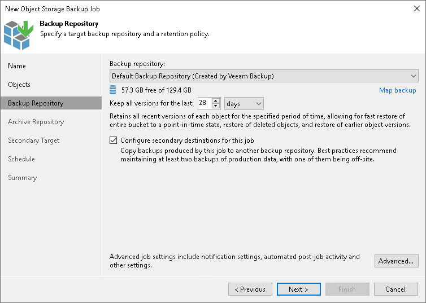Decrease the retention value with down arrow
The image size is (426, 303).
[x=216, y=106]
